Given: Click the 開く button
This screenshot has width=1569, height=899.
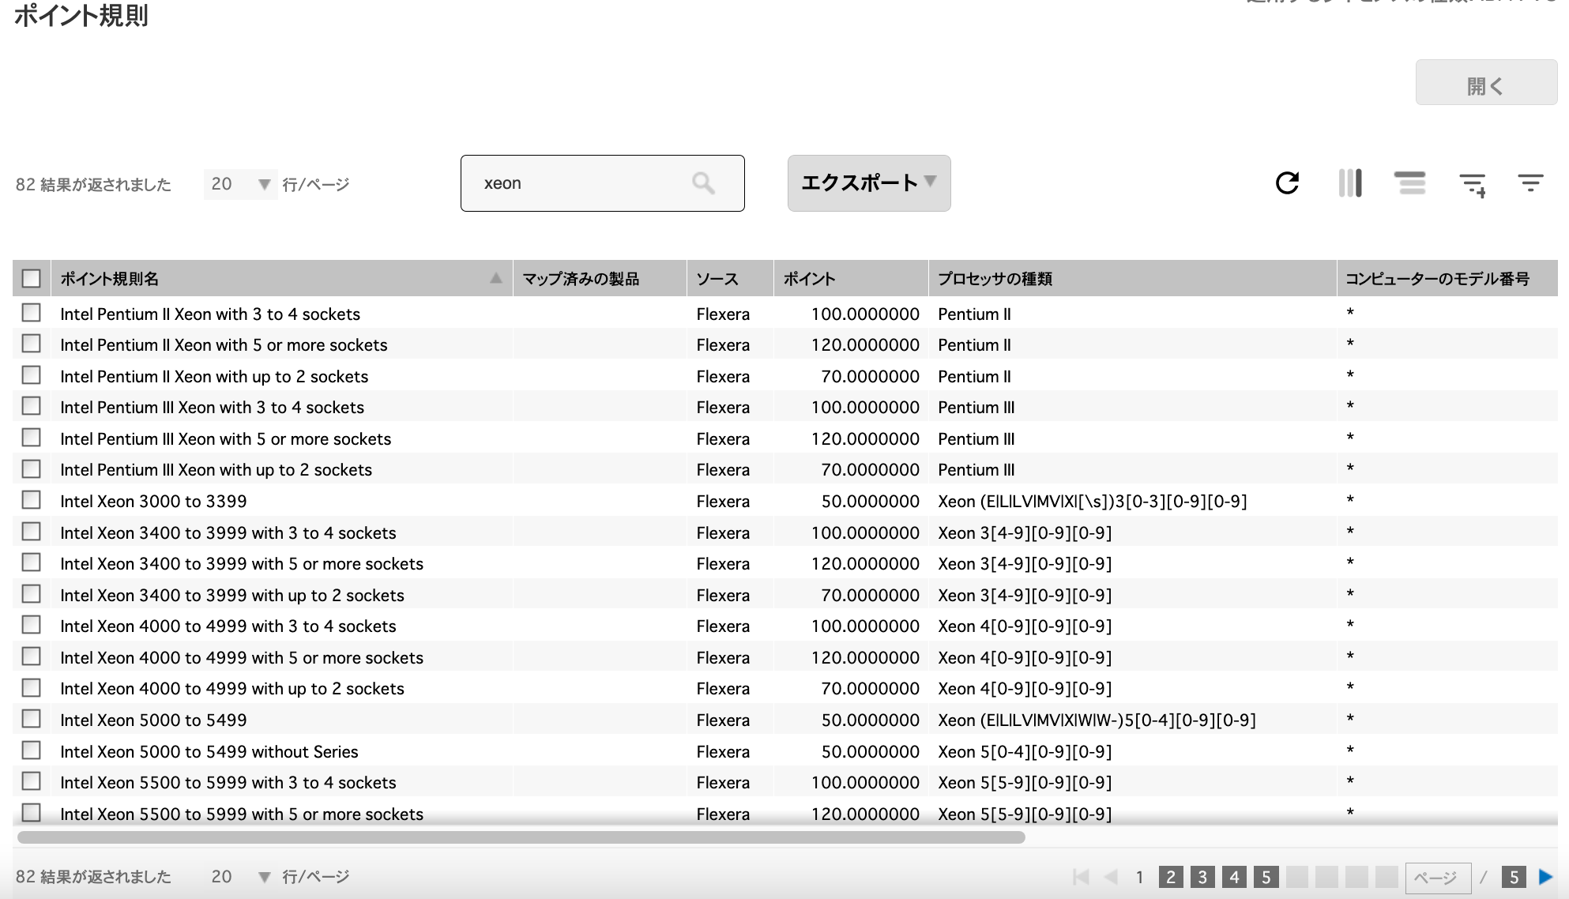Looking at the screenshot, I should tap(1485, 86).
